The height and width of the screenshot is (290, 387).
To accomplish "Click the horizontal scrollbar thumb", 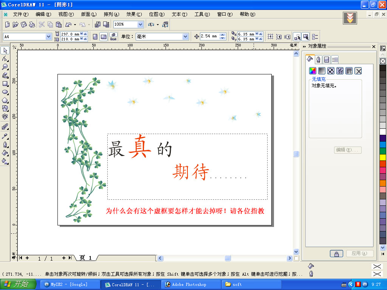I will tap(228, 258).
